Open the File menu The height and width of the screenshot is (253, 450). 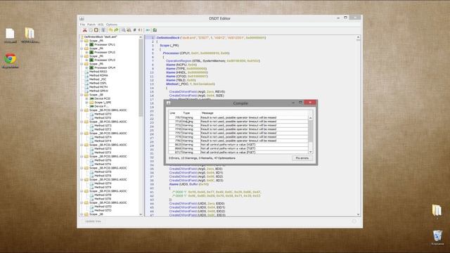(x=83, y=25)
